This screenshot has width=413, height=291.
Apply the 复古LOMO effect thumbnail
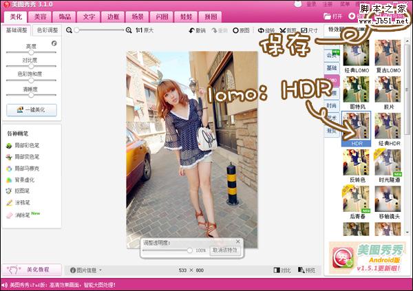pyautogui.click(x=388, y=53)
